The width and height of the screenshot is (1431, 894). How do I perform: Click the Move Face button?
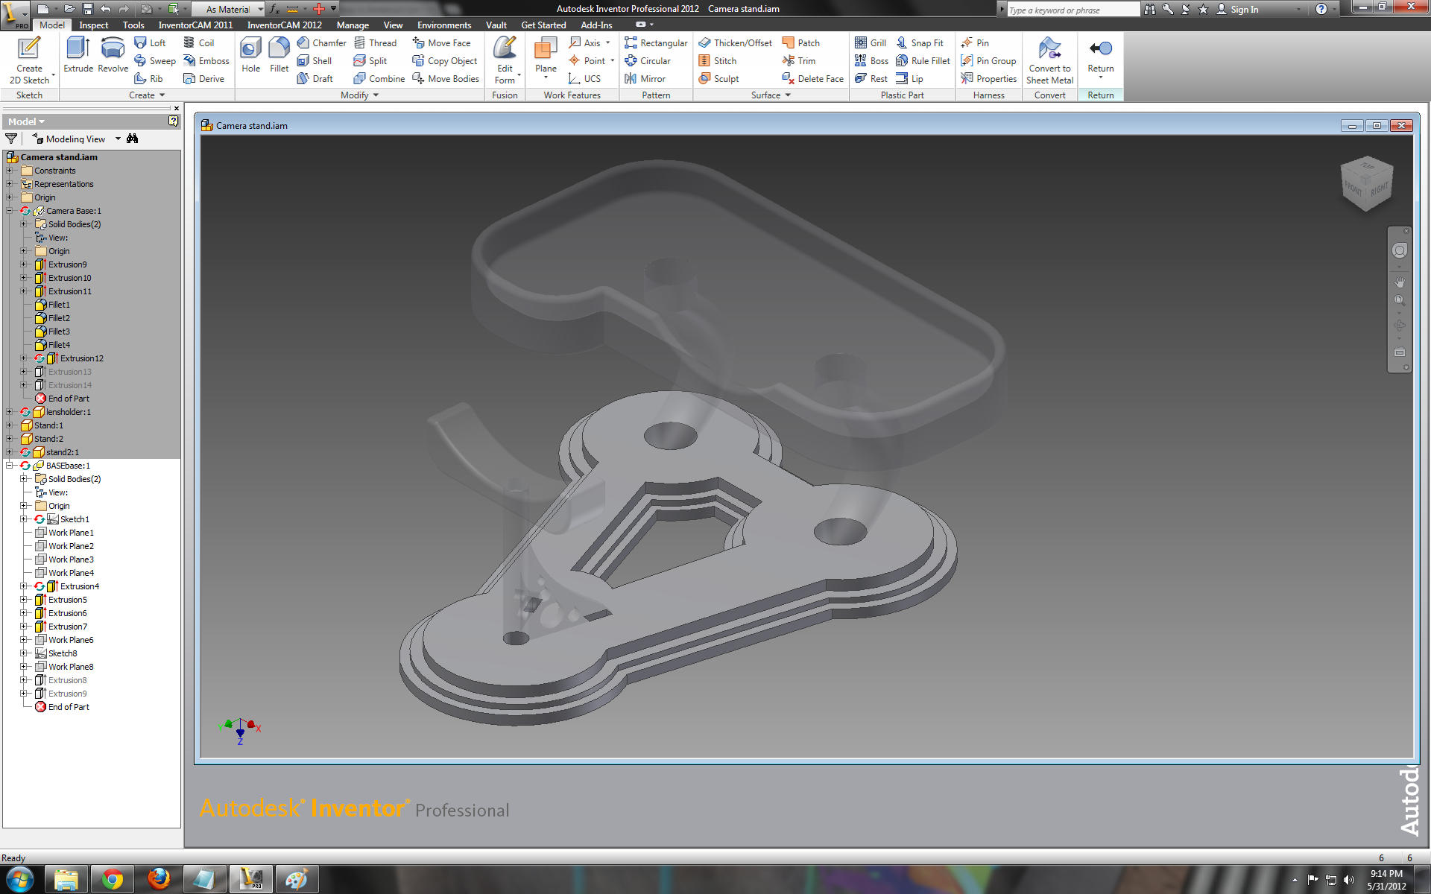[x=442, y=43]
